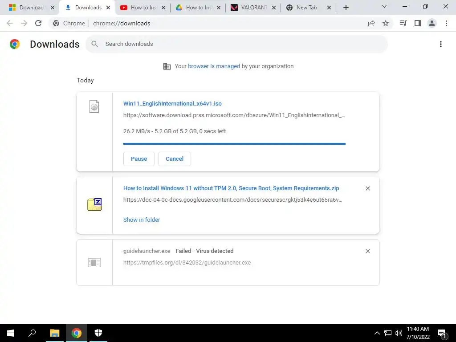The height and width of the screenshot is (342, 456).
Task: Open Chrome's three-dot main menu
Action: [x=446, y=23]
